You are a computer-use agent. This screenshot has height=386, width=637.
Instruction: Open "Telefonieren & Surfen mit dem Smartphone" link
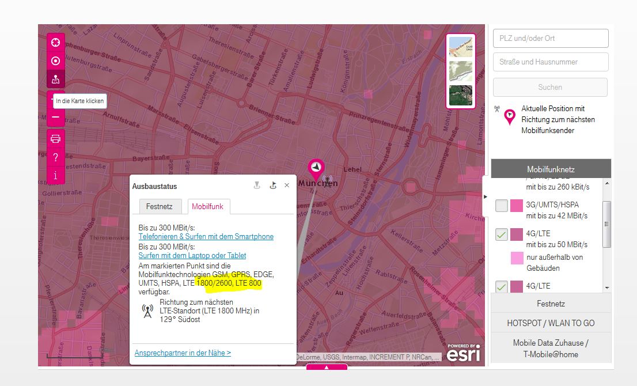(x=206, y=236)
